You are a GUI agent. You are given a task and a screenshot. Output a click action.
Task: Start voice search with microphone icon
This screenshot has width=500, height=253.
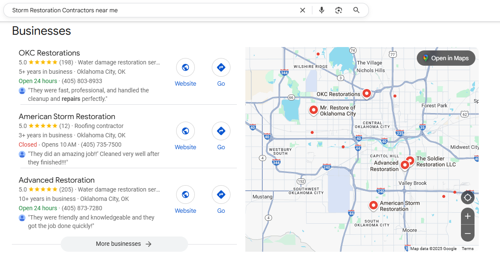322,10
